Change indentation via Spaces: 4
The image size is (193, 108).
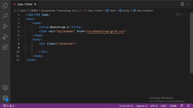(x=141, y=106)
